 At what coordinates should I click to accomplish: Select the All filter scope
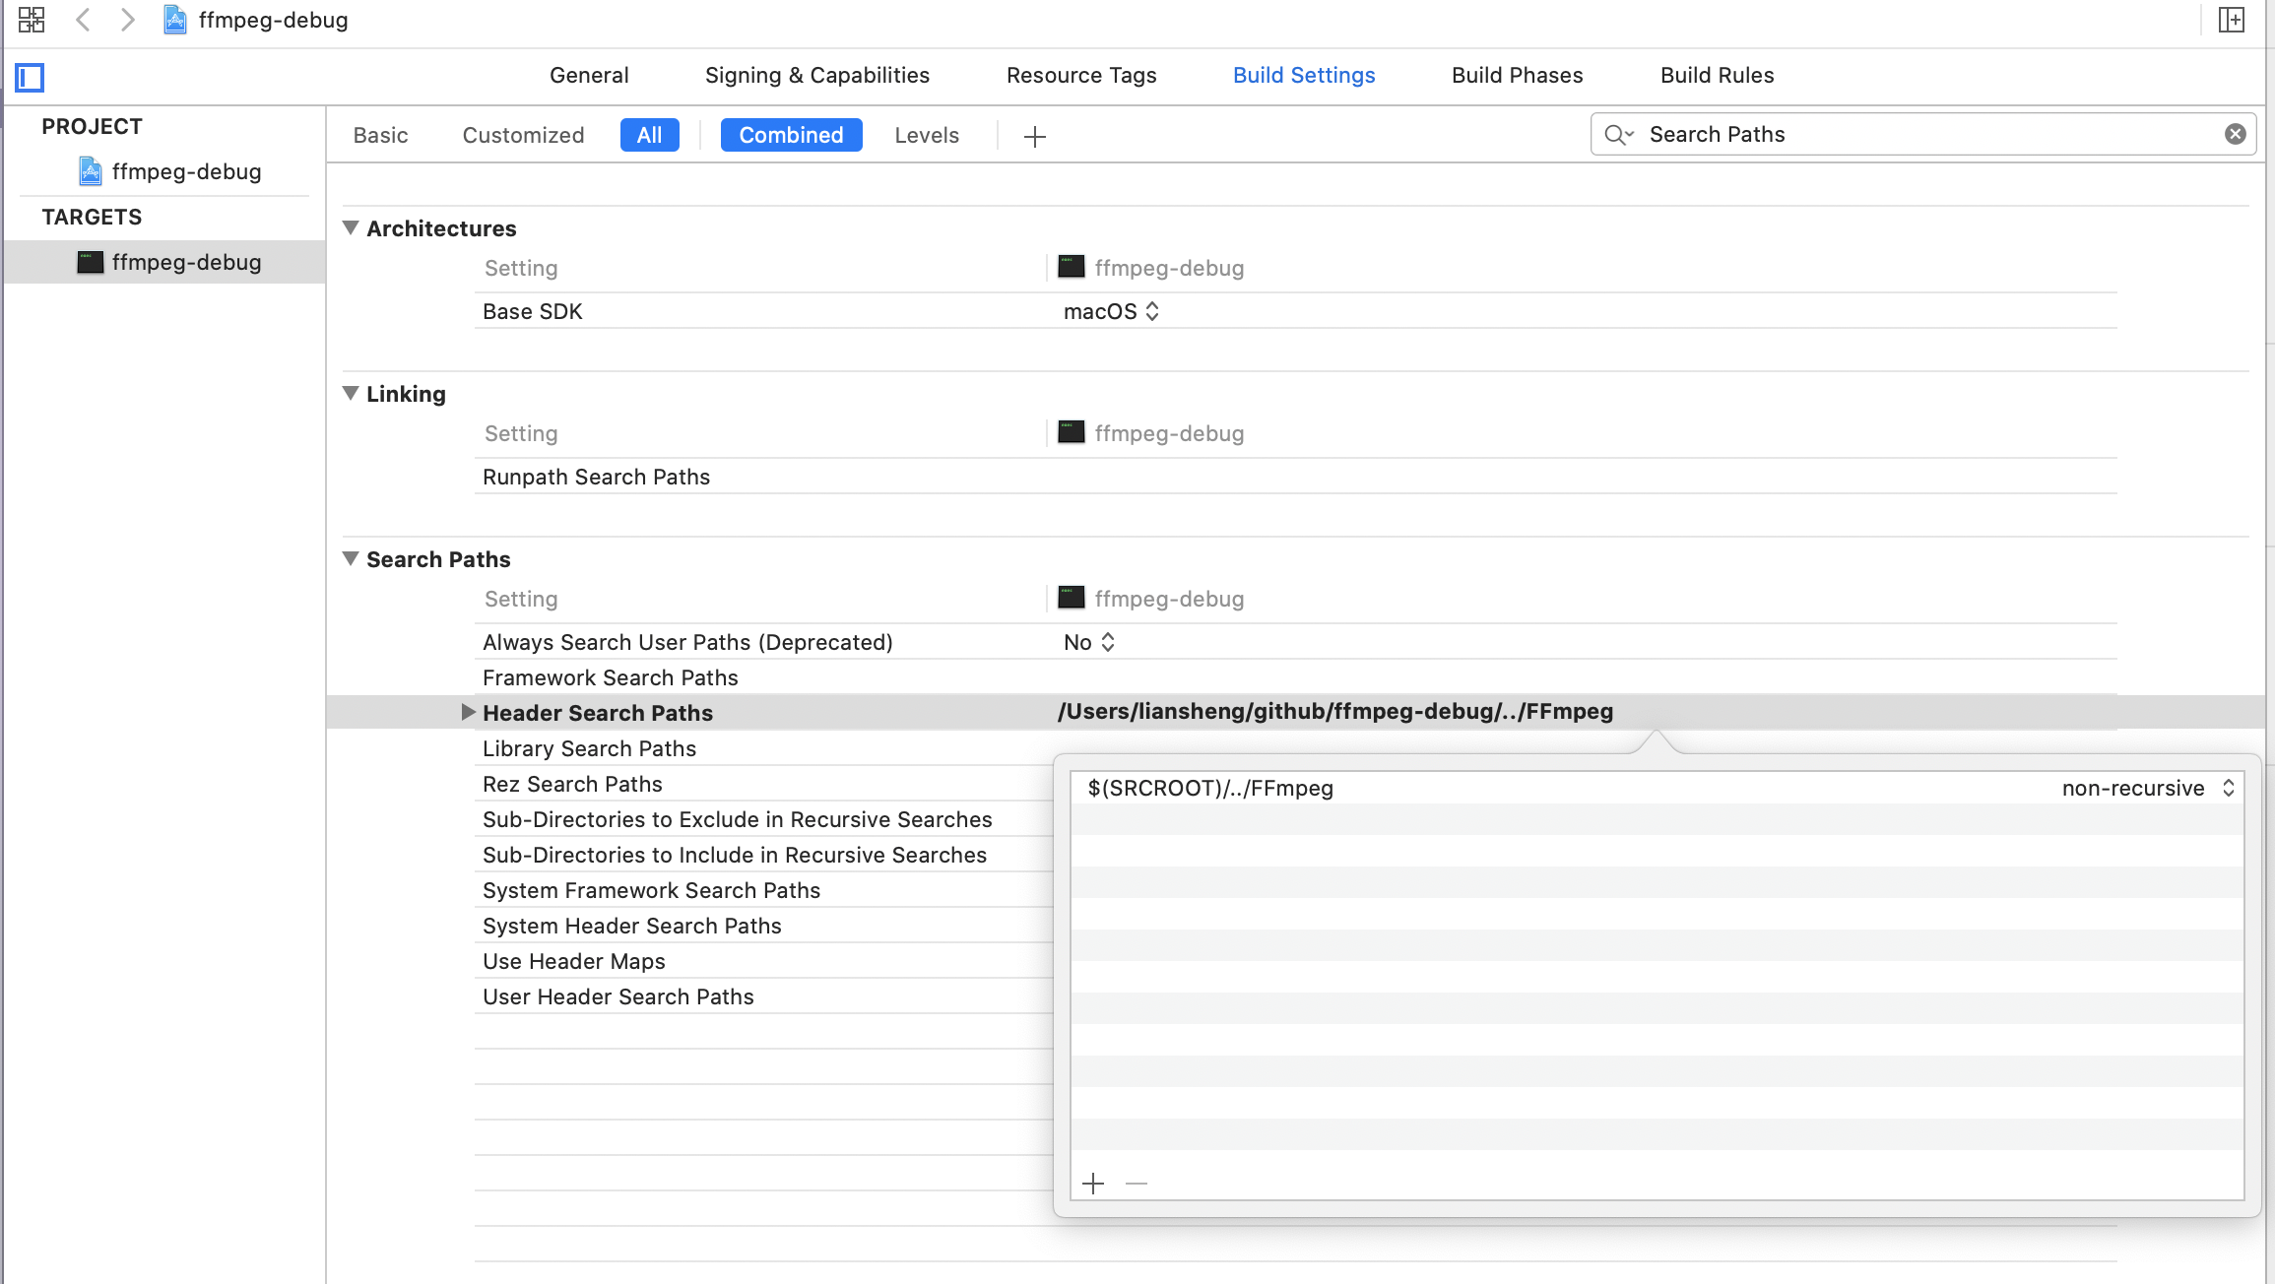pyautogui.click(x=649, y=135)
